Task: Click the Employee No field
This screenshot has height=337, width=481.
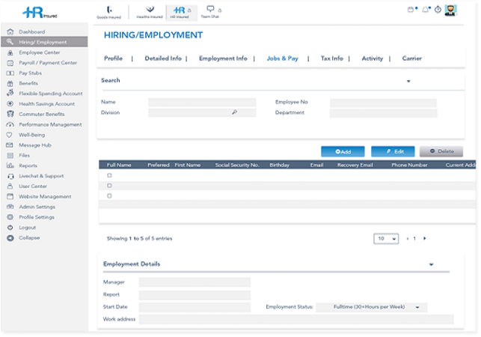Action: click(x=383, y=103)
